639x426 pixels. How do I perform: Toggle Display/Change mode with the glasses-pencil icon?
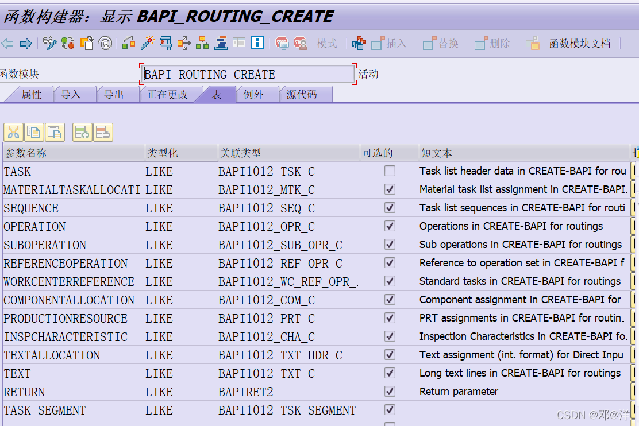pyautogui.click(x=50, y=44)
